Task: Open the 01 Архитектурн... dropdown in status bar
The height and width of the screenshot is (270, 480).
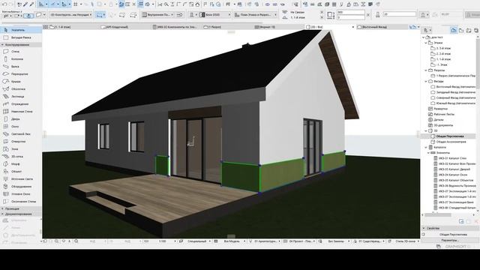Action: coord(265,241)
